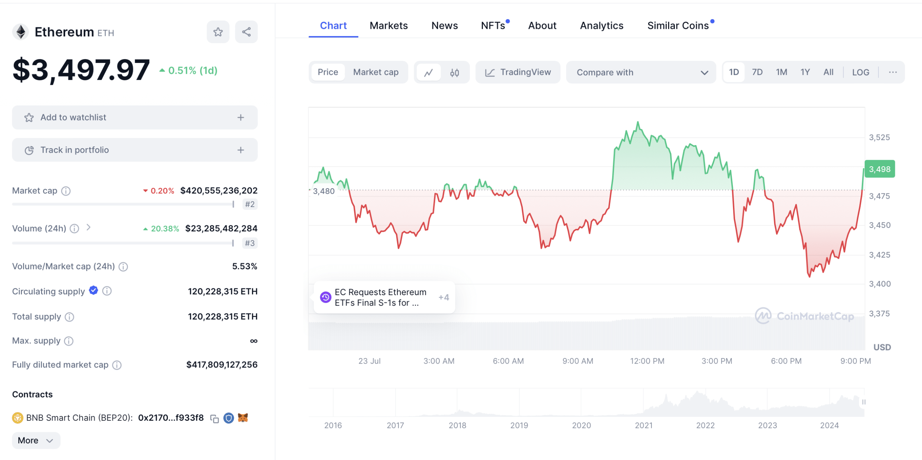Open the About tab
This screenshot has height=460, width=922.
point(542,26)
